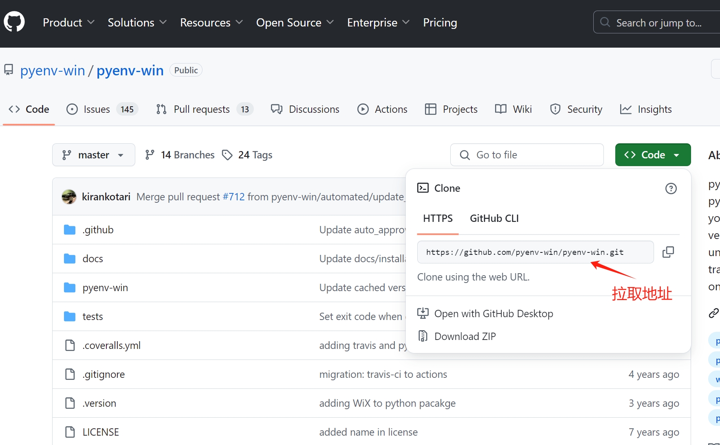Open the 14 Branches link
Screen dimensions: 720x445
pos(180,155)
